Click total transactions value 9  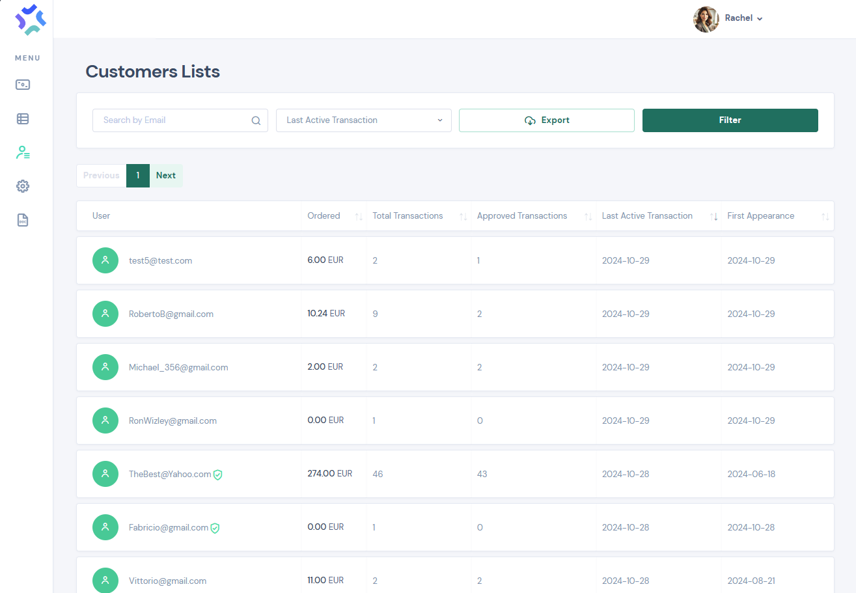pyautogui.click(x=375, y=314)
